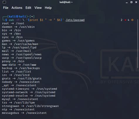
Task: Click the terminal vertical scrollbar
Action: (x=138, y=43)
